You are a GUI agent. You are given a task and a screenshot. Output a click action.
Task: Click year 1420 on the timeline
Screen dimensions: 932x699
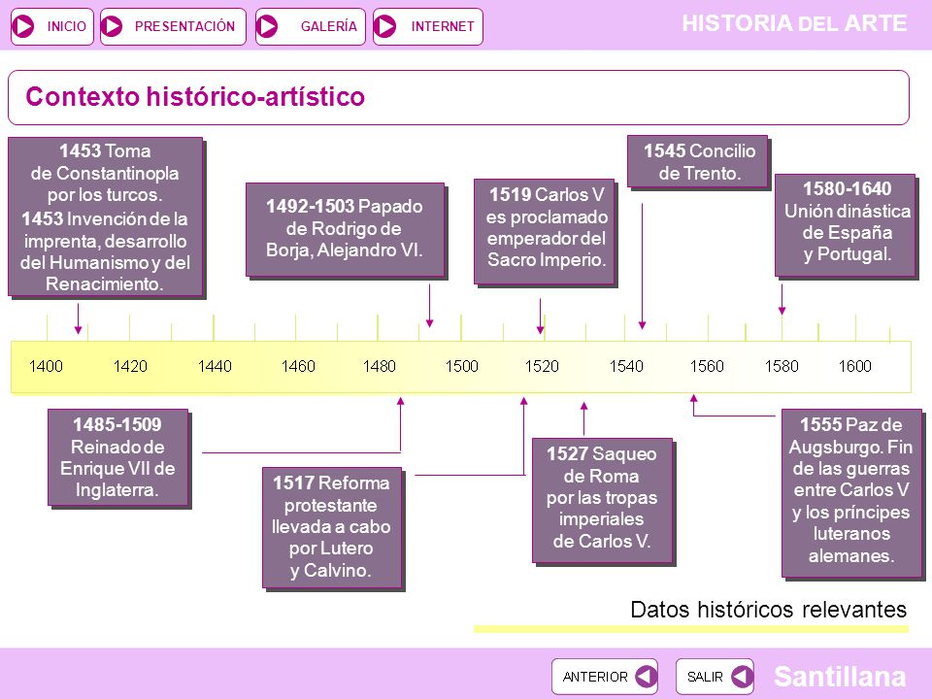point(130,366)
